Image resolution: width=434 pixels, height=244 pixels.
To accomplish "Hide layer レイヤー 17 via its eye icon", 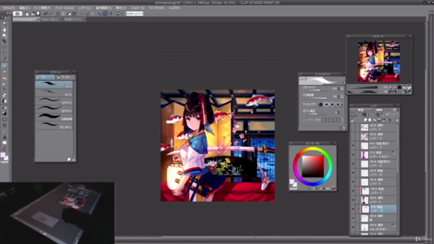I will point(353,146).
